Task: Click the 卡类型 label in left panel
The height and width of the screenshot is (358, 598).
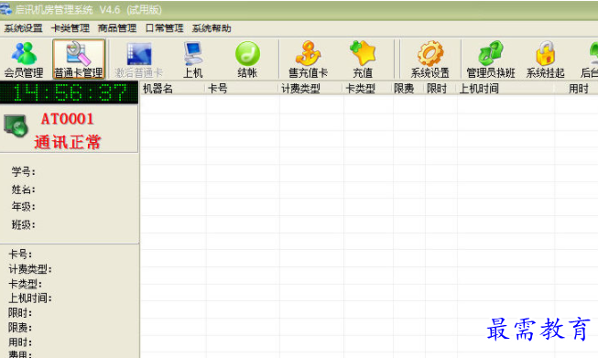Action: (x=25, y=284)
